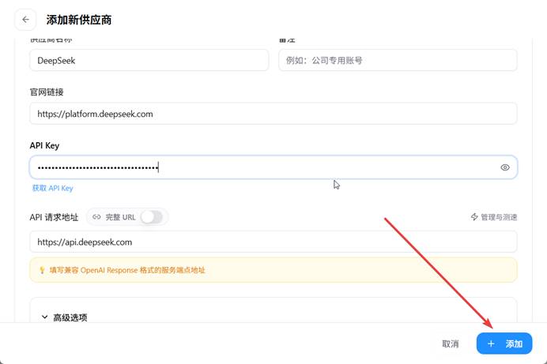This screenshot has width=547, height=364.
Task: Open the 获取 API Key link
Action: 53,188
